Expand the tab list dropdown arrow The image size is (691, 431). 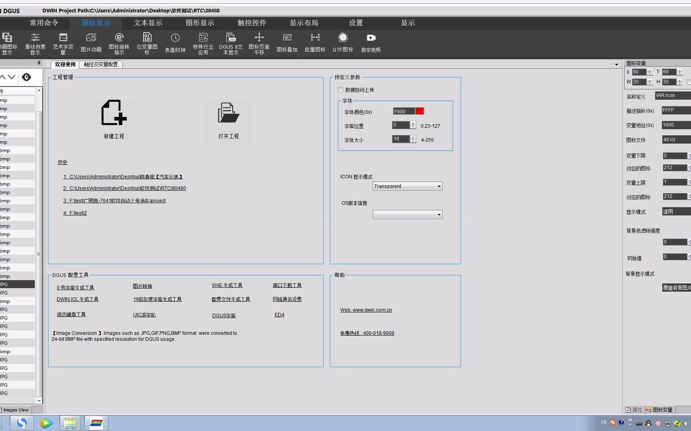[x=617, y=65]
